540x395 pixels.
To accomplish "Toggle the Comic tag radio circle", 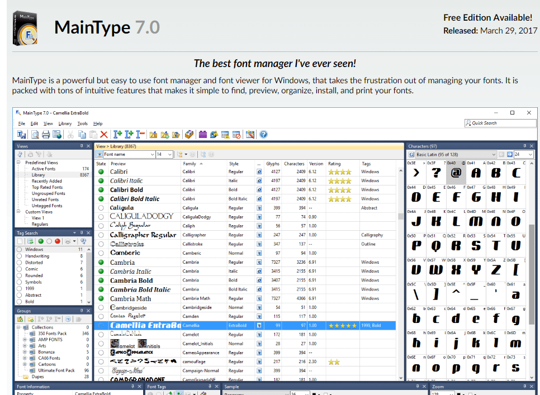I will 19,269.
